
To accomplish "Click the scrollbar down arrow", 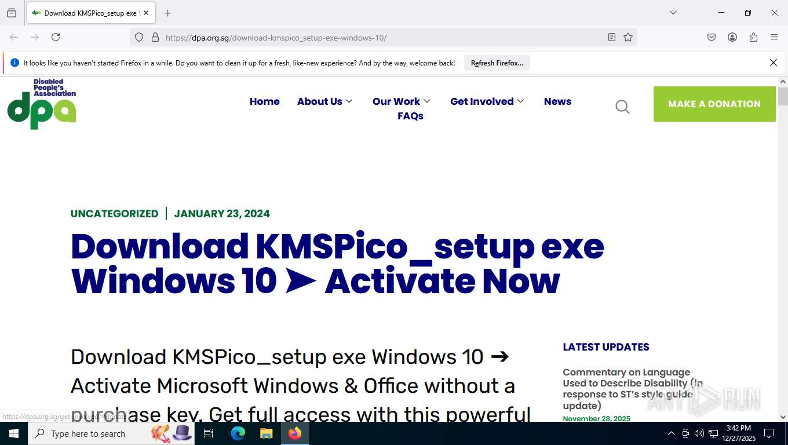I will [x=783, y=417].
